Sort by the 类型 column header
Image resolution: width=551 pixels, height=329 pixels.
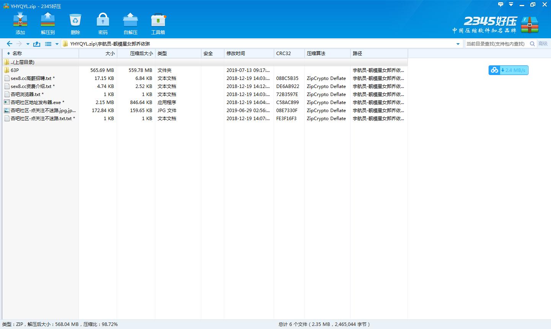(x=178, y=53)
